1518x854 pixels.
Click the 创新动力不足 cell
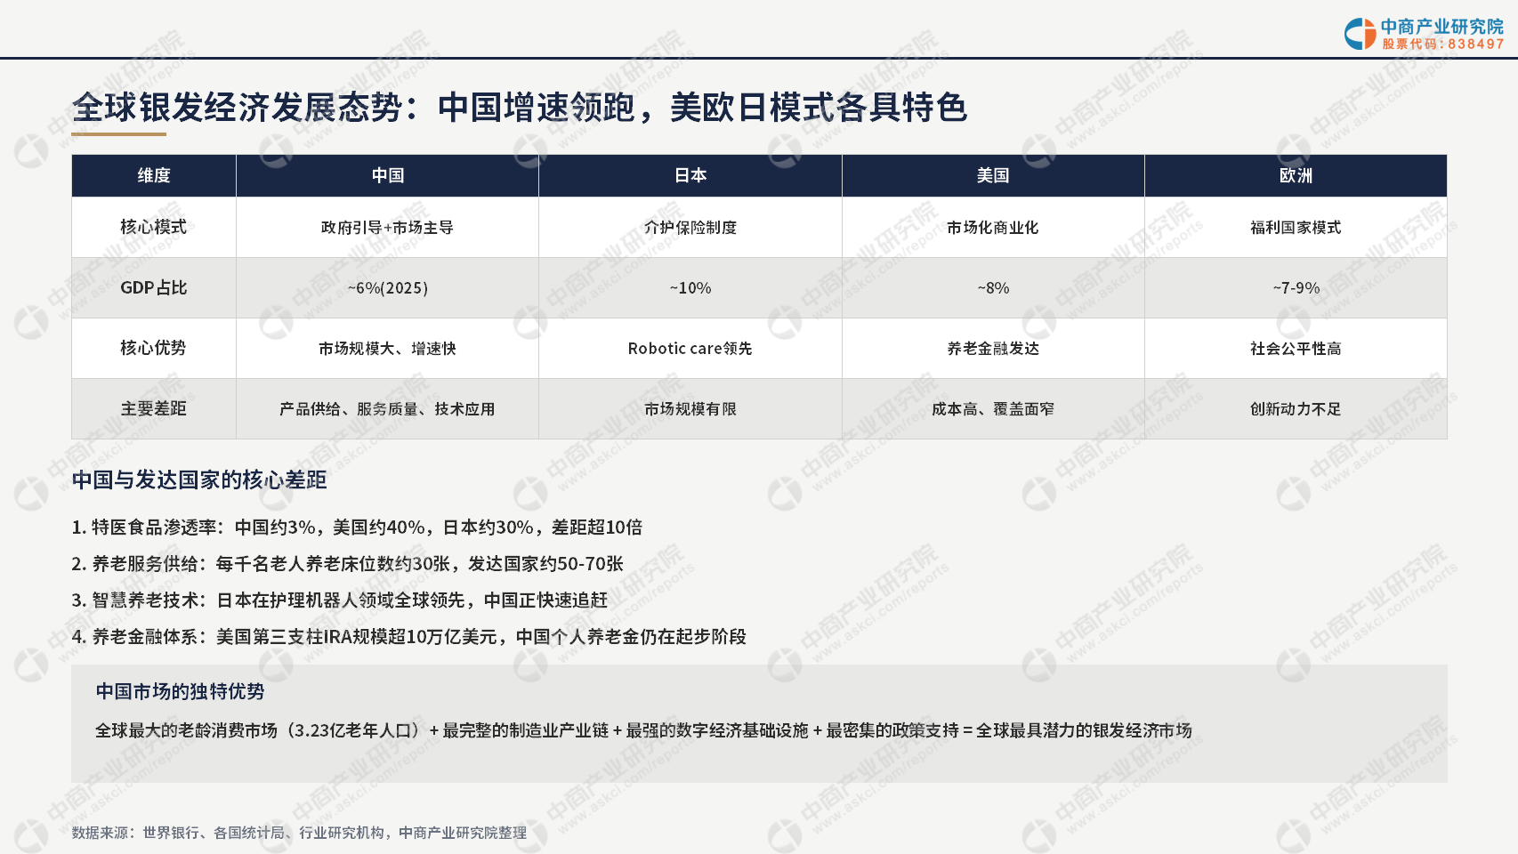coord(1296,408)
